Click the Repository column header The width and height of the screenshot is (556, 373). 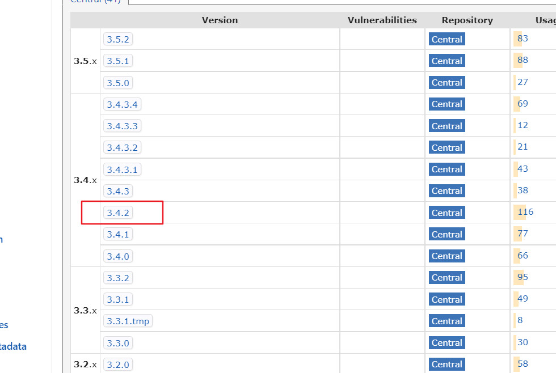click(x=467, y=20)
